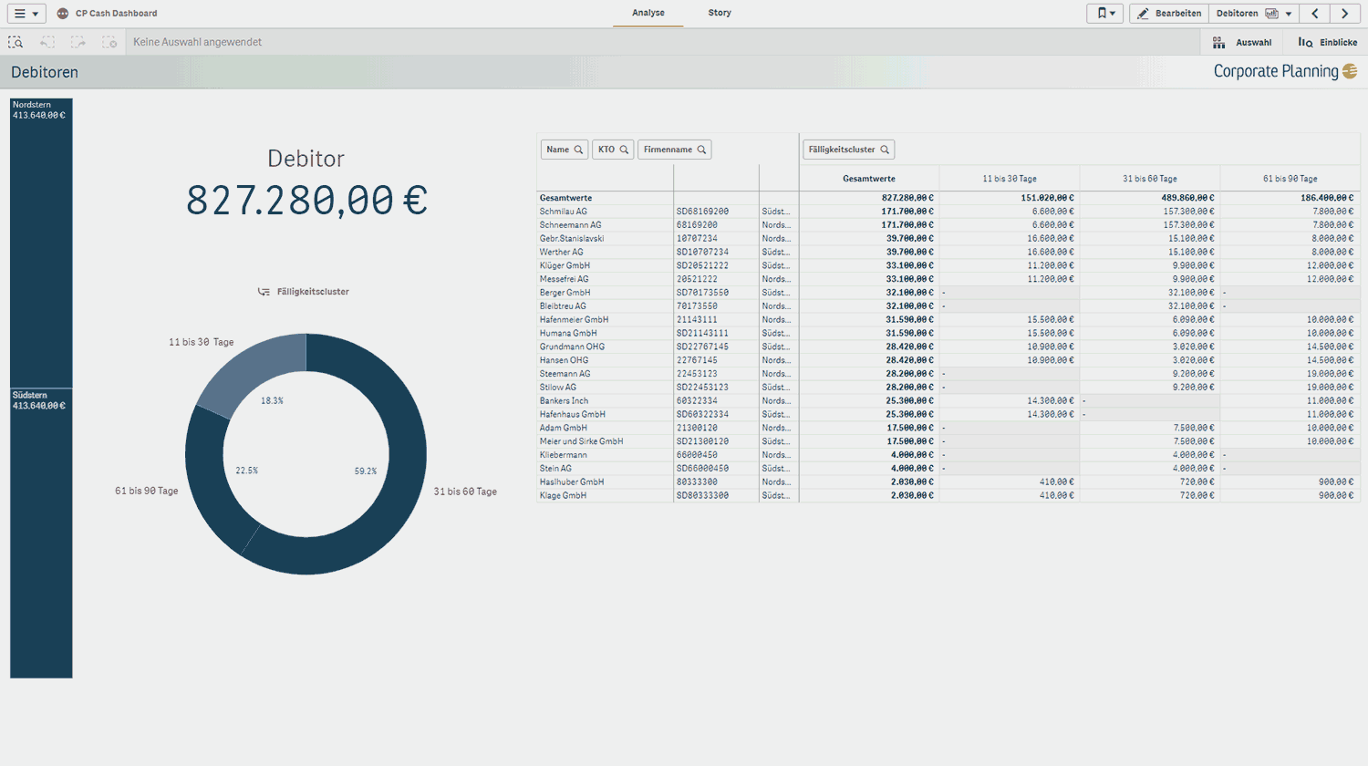Step forward in selections
Image resolution: width=1368 pixels, height=766 pixels.
click(78, 42)
